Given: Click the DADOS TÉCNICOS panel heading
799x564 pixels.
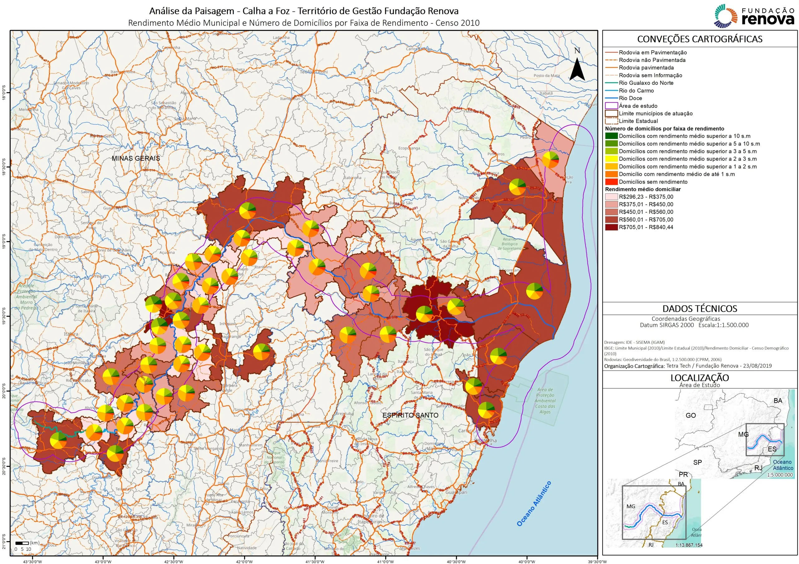Looking at the screenshot, I should click(x=699, y=308).
